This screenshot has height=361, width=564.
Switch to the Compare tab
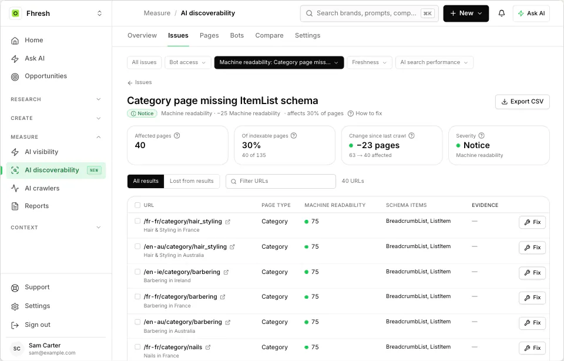pyautogui.click(x=269, y=35)
